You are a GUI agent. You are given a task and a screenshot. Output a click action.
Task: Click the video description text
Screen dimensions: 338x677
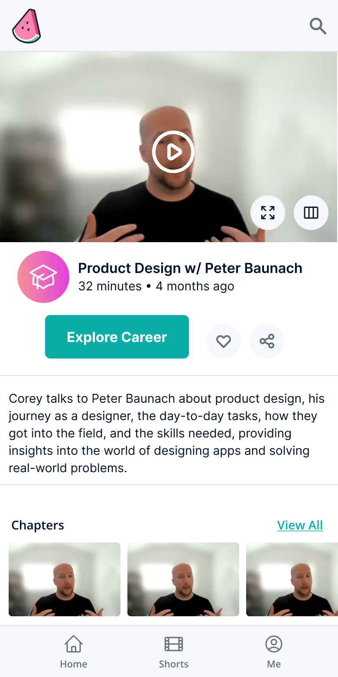pos(166,433)
